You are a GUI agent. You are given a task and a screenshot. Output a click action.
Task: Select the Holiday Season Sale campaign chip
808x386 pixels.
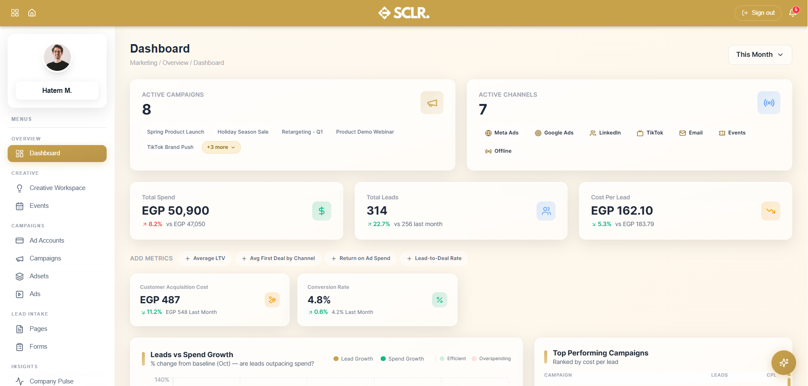pos(243,132)
